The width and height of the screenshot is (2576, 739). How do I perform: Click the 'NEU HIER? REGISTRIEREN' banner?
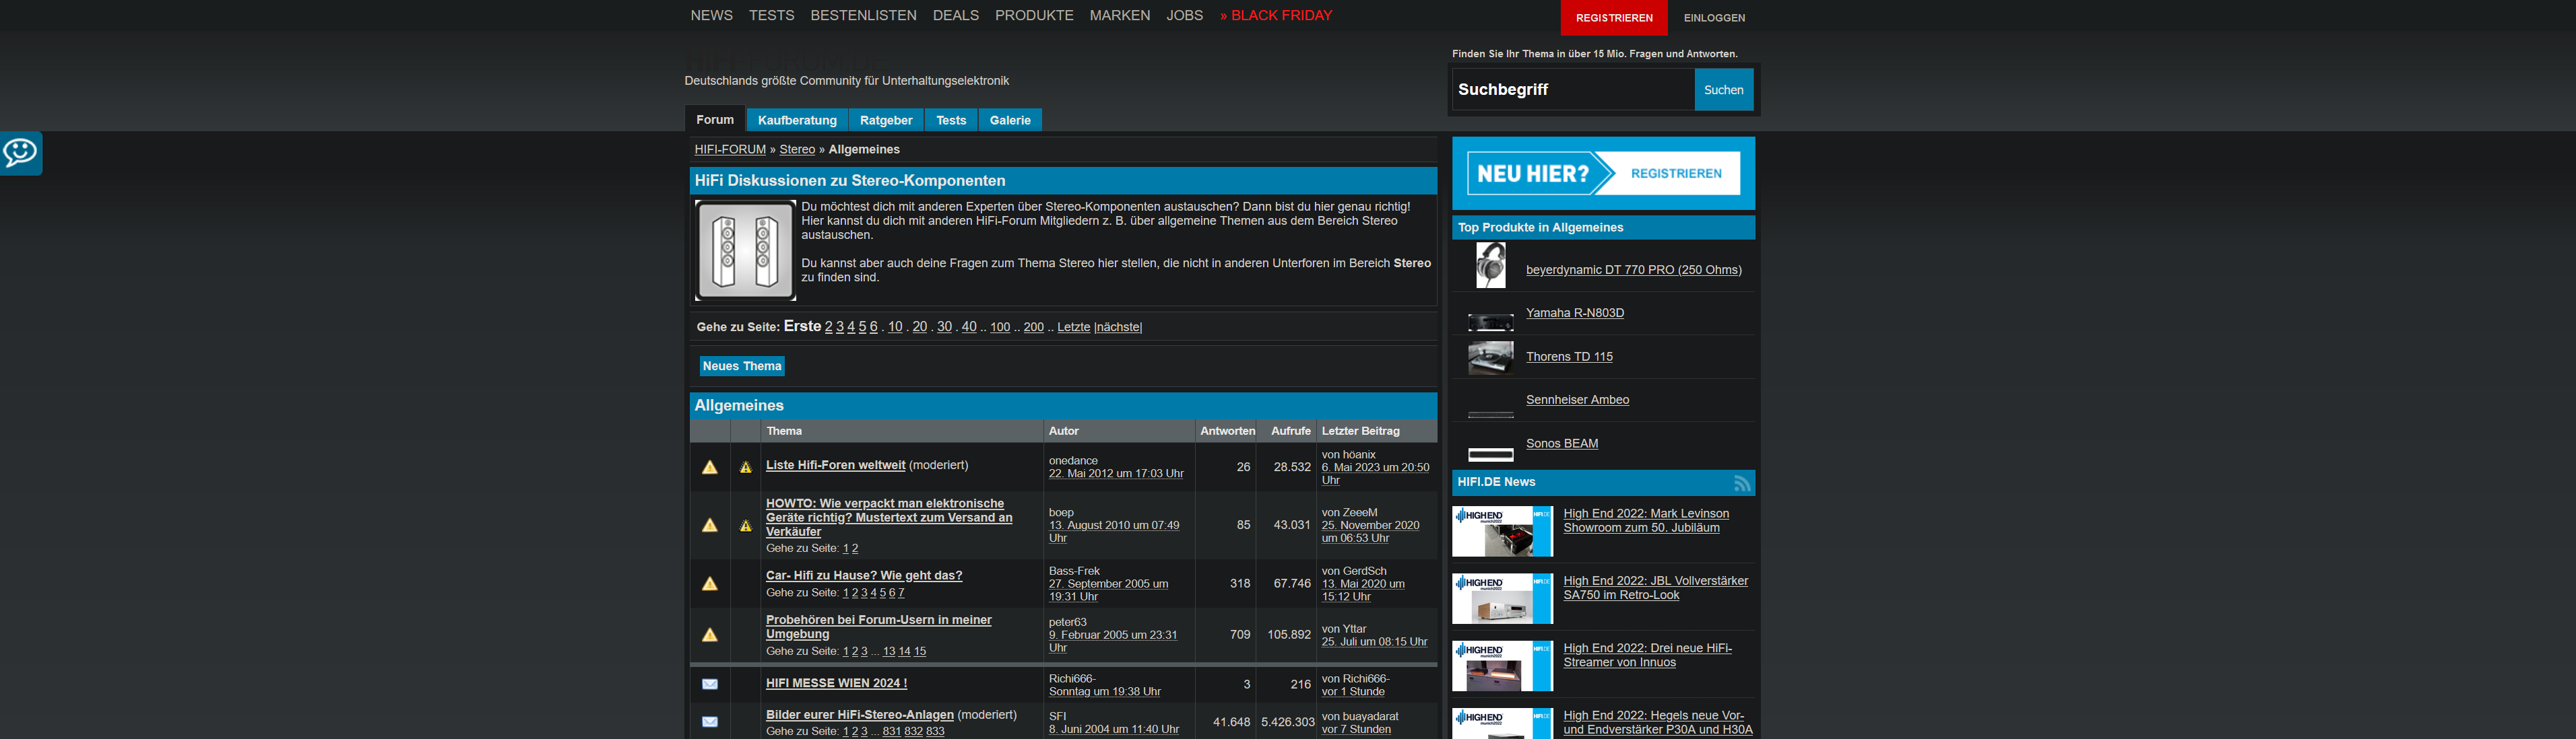(x=1602, y=173)
